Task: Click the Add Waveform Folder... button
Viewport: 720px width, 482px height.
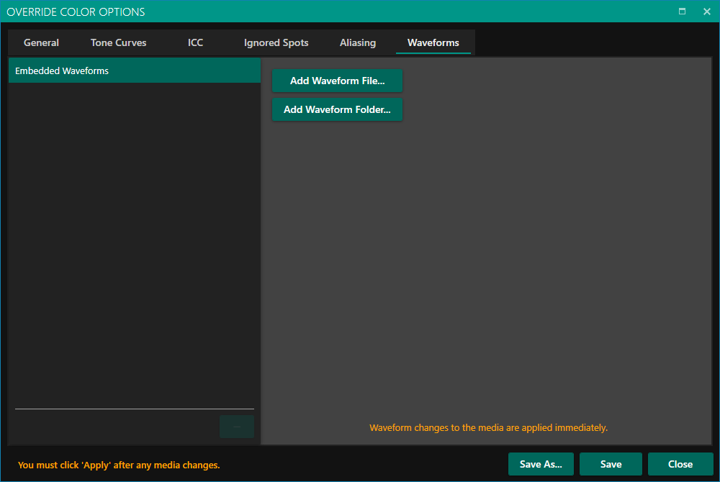Action: 337,109
